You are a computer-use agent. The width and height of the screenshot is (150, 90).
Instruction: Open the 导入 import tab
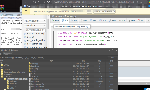tap(103, 20)
